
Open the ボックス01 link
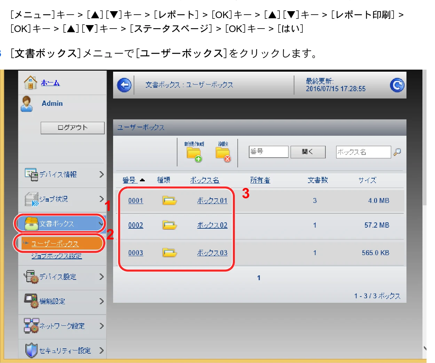[x=212, y=200]
